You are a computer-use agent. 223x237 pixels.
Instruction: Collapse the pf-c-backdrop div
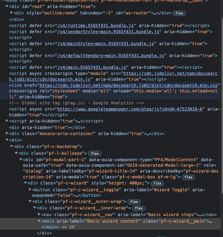coord(11,146)
